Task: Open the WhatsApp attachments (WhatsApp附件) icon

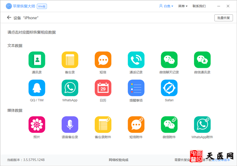Action: click(202, 125)
